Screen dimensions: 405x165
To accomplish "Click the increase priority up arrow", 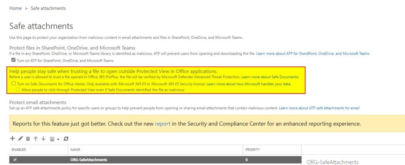I will click(36, 139).
